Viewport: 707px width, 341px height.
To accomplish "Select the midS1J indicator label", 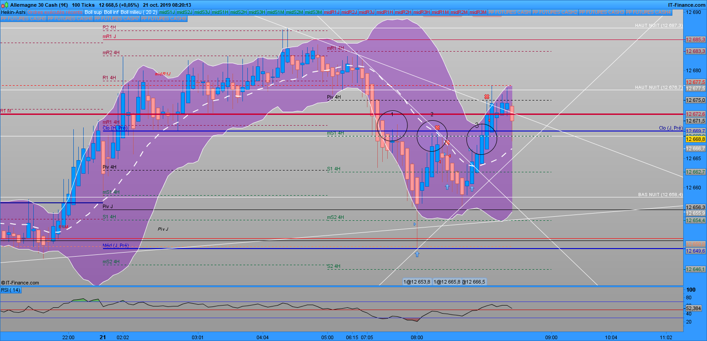I will coord(167,12).
